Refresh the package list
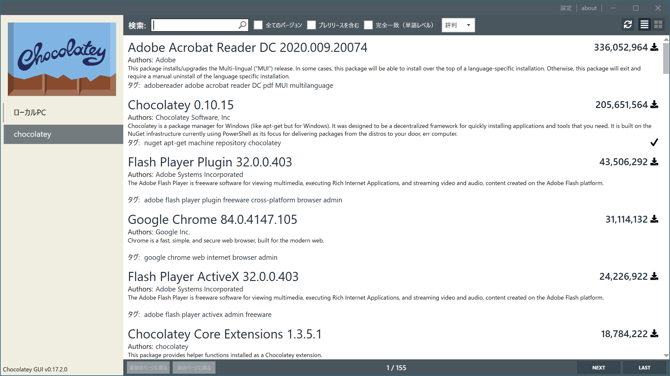This screenshot has width=670, height=376. tap(627, 24)
